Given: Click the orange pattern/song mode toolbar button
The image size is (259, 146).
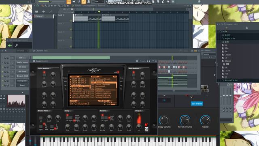Looking at the screenshot, I should click(69, 2).
